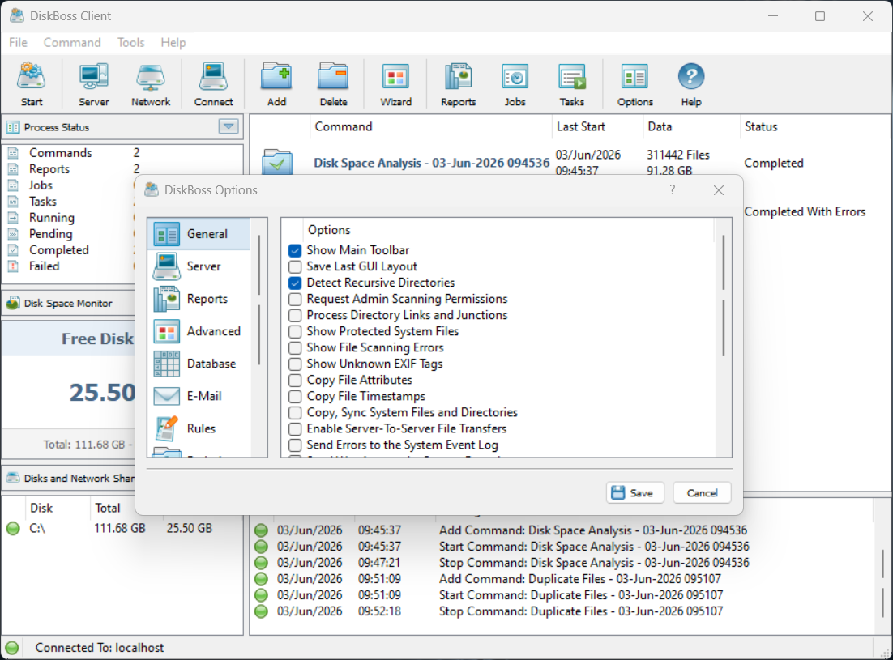The image size is (893, 660).
Task: Click the Failed status icon in Process Status
Action: point(13,266)
